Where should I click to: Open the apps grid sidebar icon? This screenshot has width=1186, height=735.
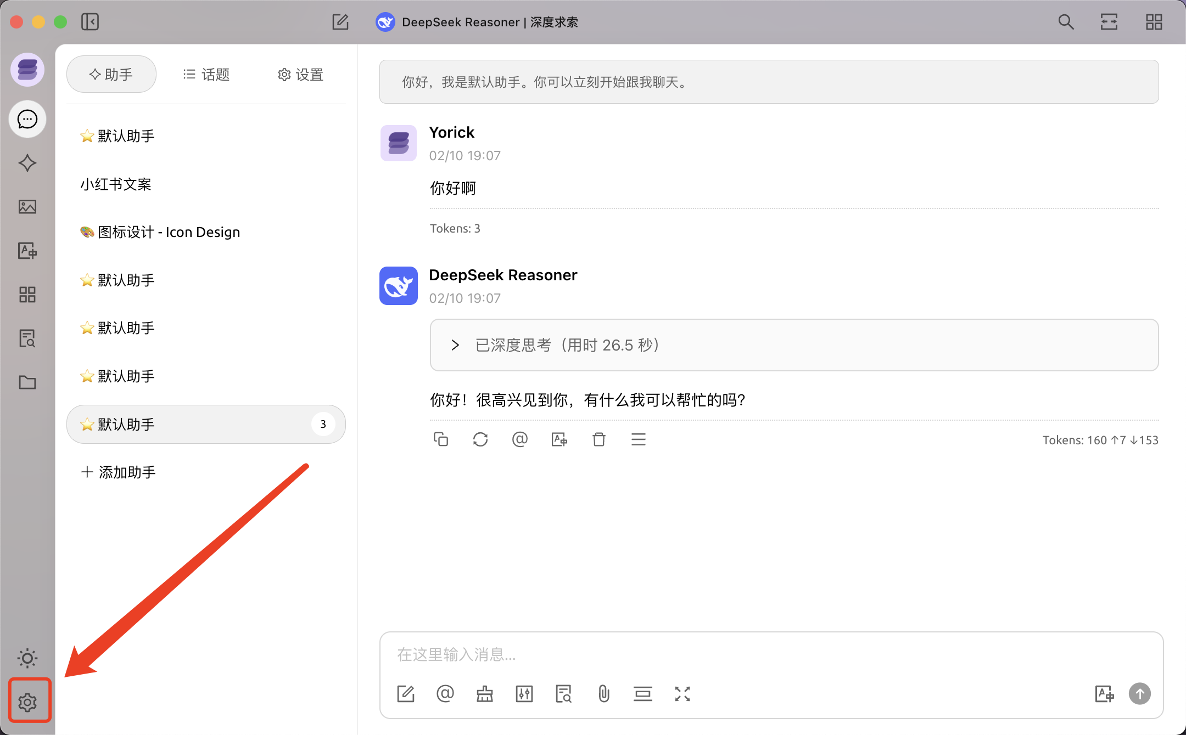[x=27, y=295]
